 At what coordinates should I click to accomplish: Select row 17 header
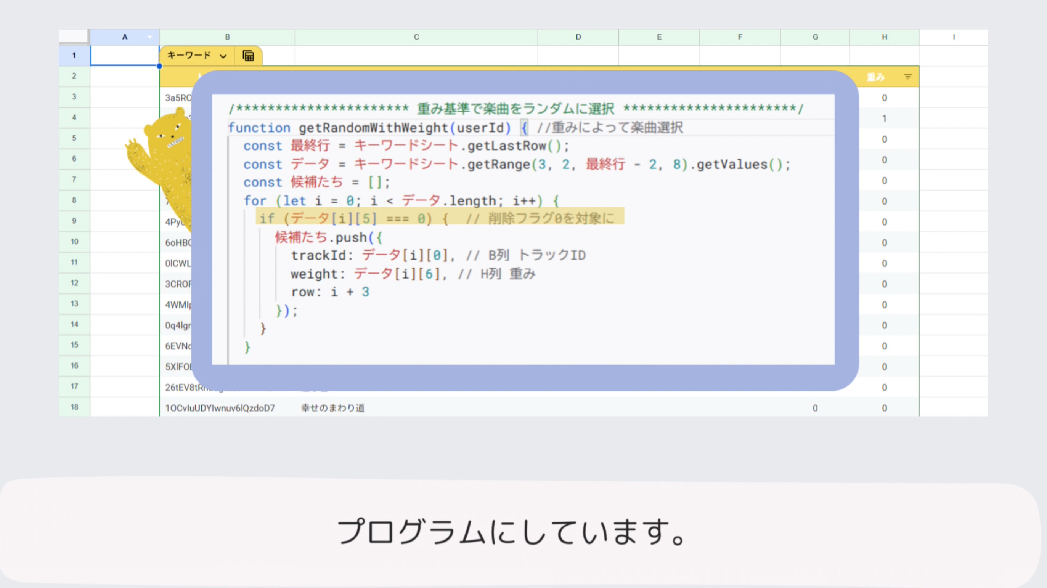[x=74, y=387]
